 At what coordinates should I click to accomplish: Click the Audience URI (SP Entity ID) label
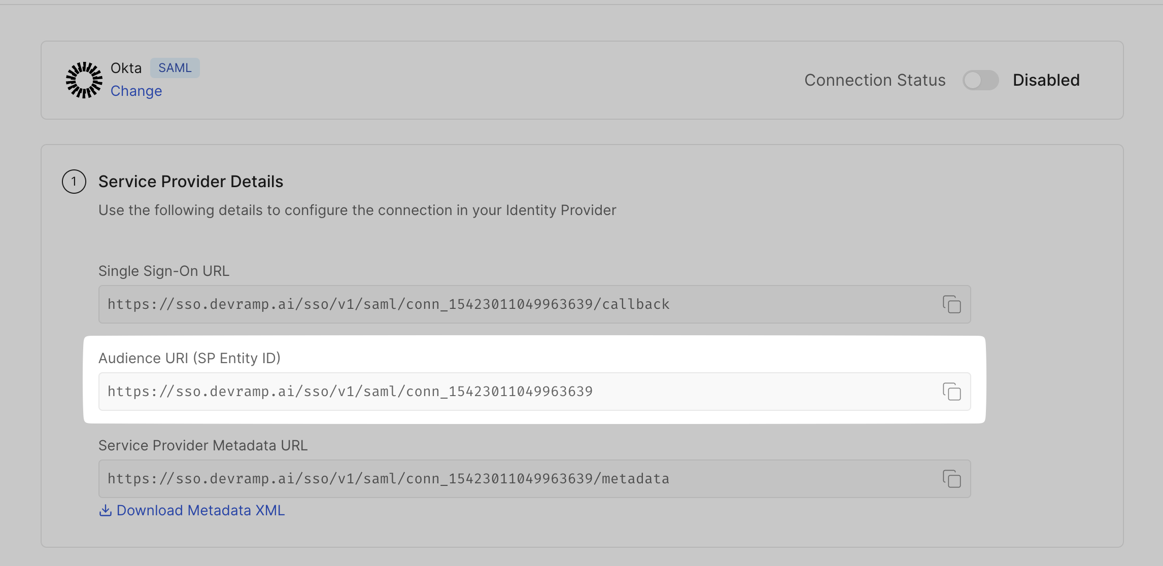pos(189,358)
